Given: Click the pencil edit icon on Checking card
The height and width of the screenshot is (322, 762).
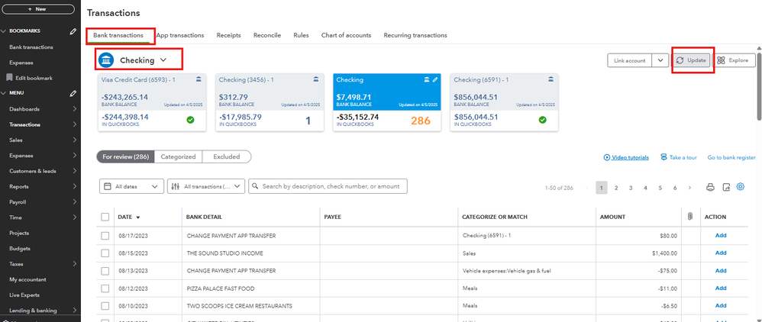Looking at the screenshot, I should tap(435, 79).
